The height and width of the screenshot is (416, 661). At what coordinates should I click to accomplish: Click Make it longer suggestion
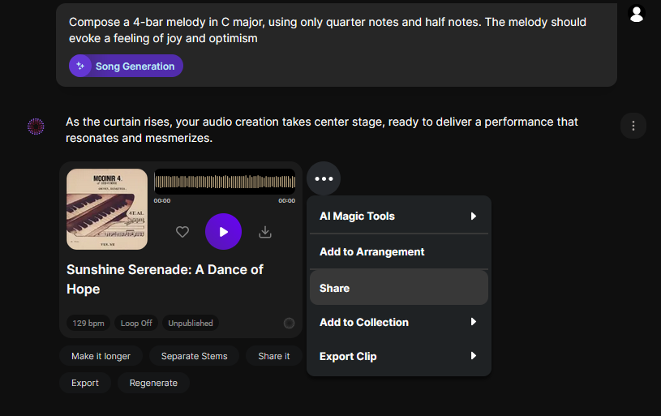click(101, 356)
